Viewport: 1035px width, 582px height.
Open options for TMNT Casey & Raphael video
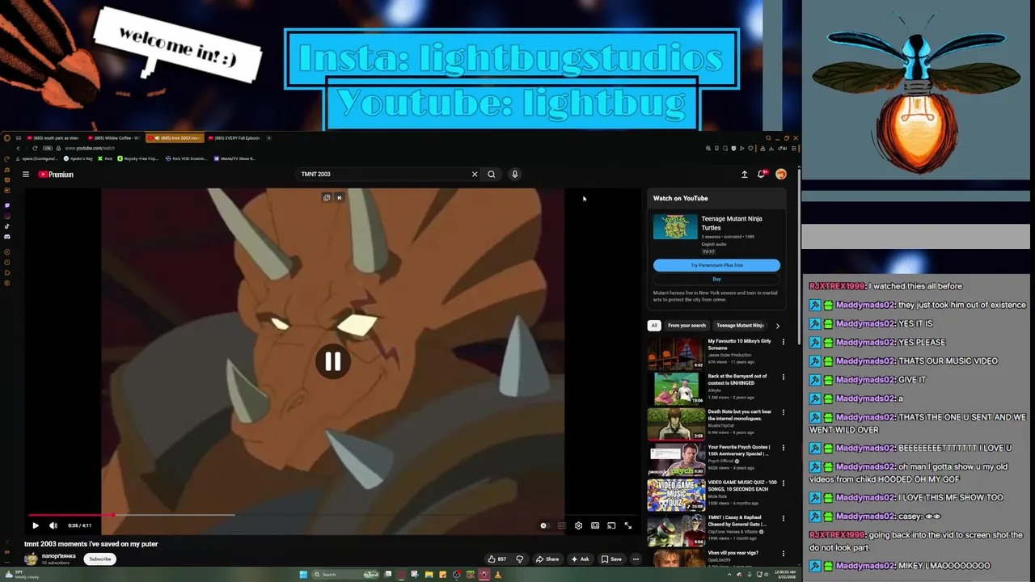tap(783, 518)
